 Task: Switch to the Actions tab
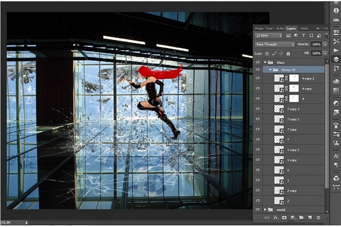point(280,28)
